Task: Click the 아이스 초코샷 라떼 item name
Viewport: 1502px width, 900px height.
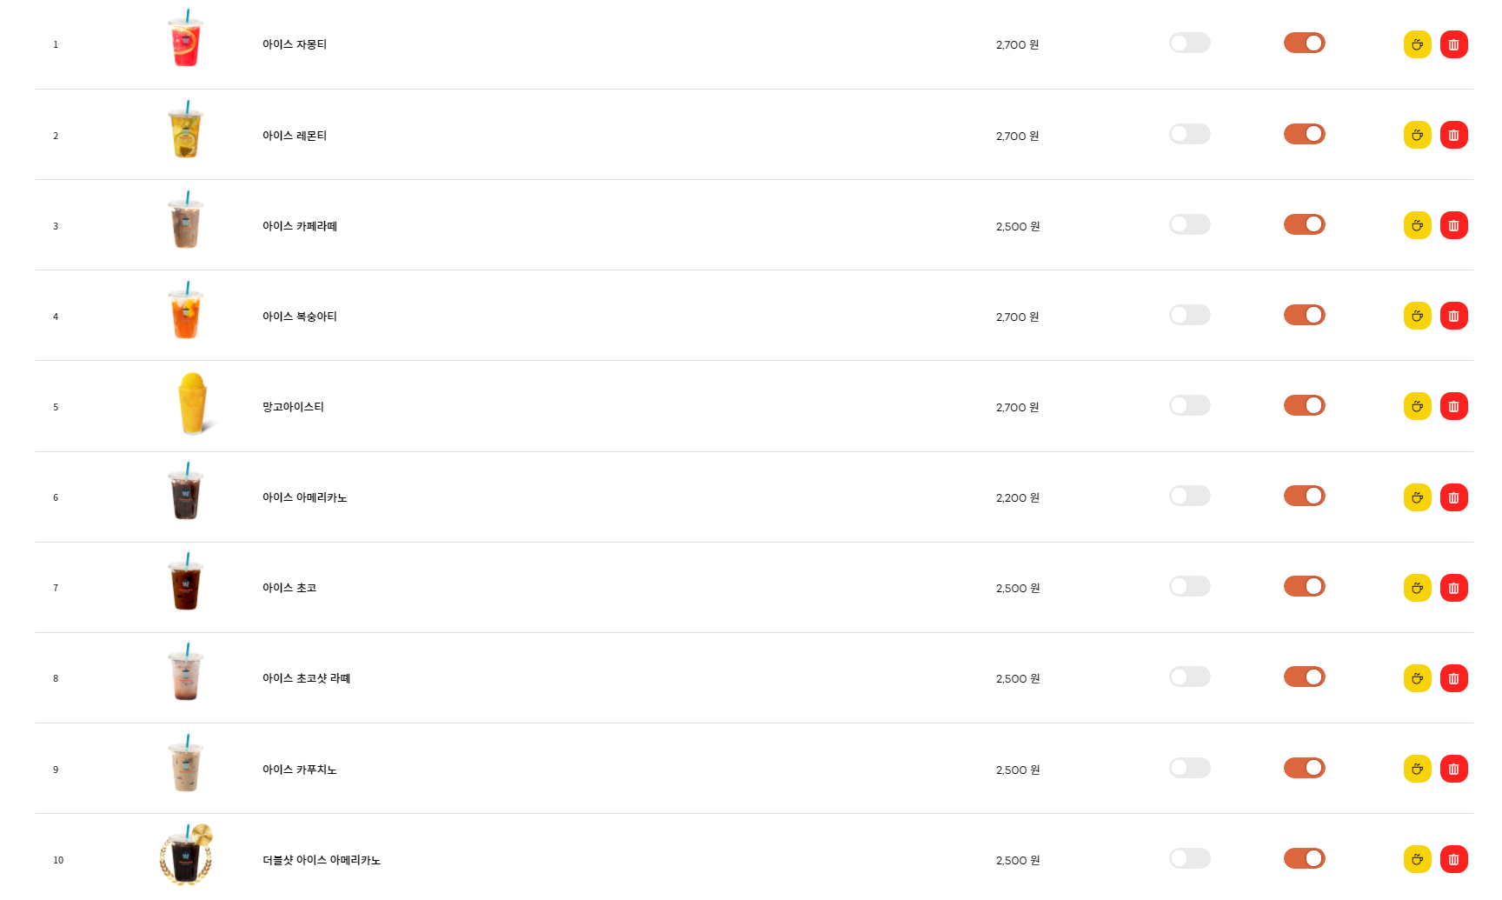Action: click(306, 678)
